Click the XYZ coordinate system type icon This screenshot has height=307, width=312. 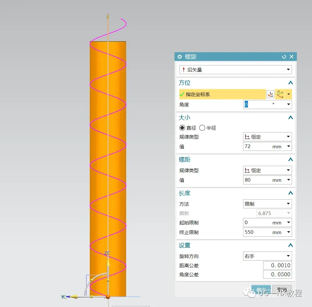280,94
